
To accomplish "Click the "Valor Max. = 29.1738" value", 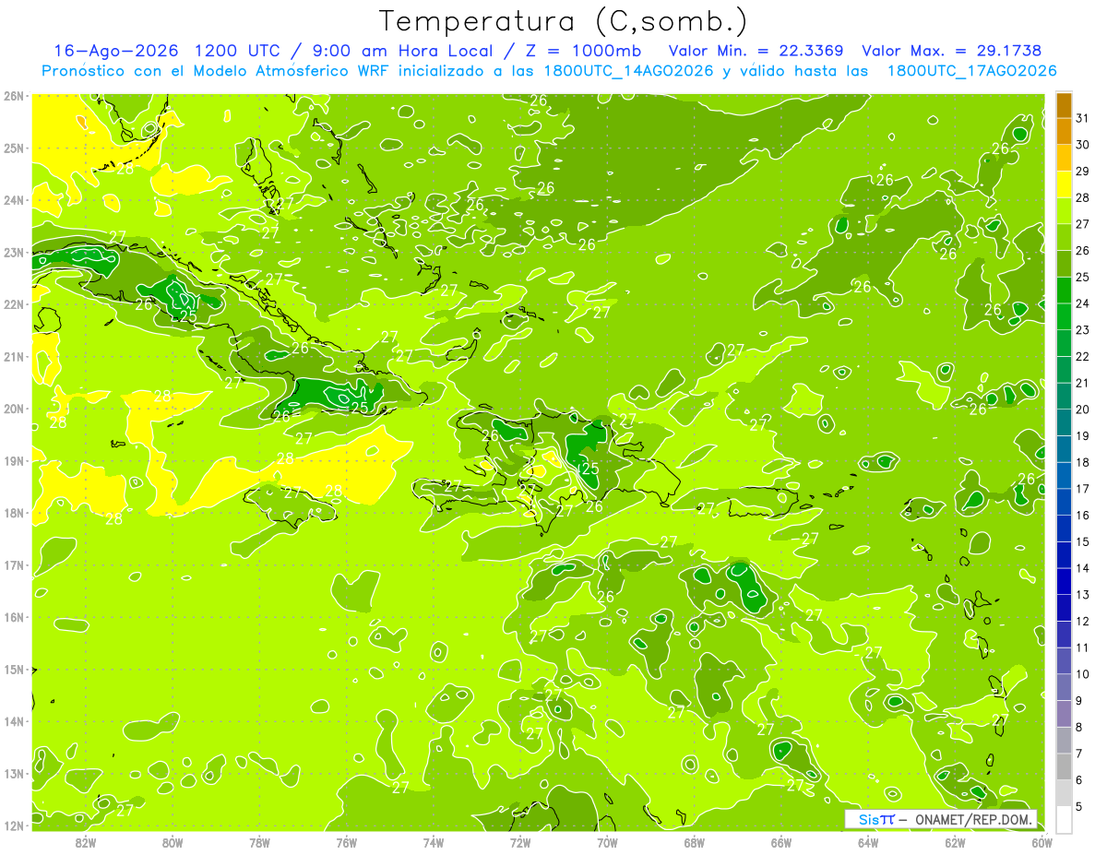I will [x=952, y=51].
